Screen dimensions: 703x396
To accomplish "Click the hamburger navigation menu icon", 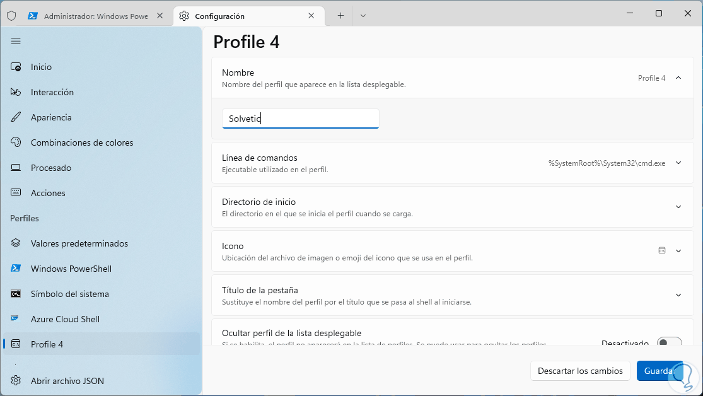I will click(16, 41).
